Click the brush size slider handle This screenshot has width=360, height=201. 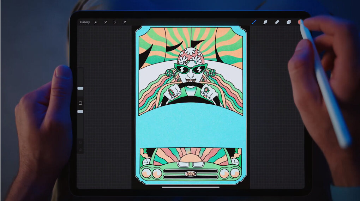[x=80, y=88]
